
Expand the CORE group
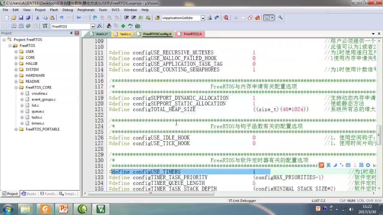(16, 58)
